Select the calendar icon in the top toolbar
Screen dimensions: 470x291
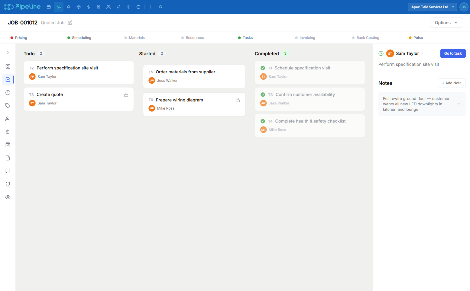pos(48,7)
